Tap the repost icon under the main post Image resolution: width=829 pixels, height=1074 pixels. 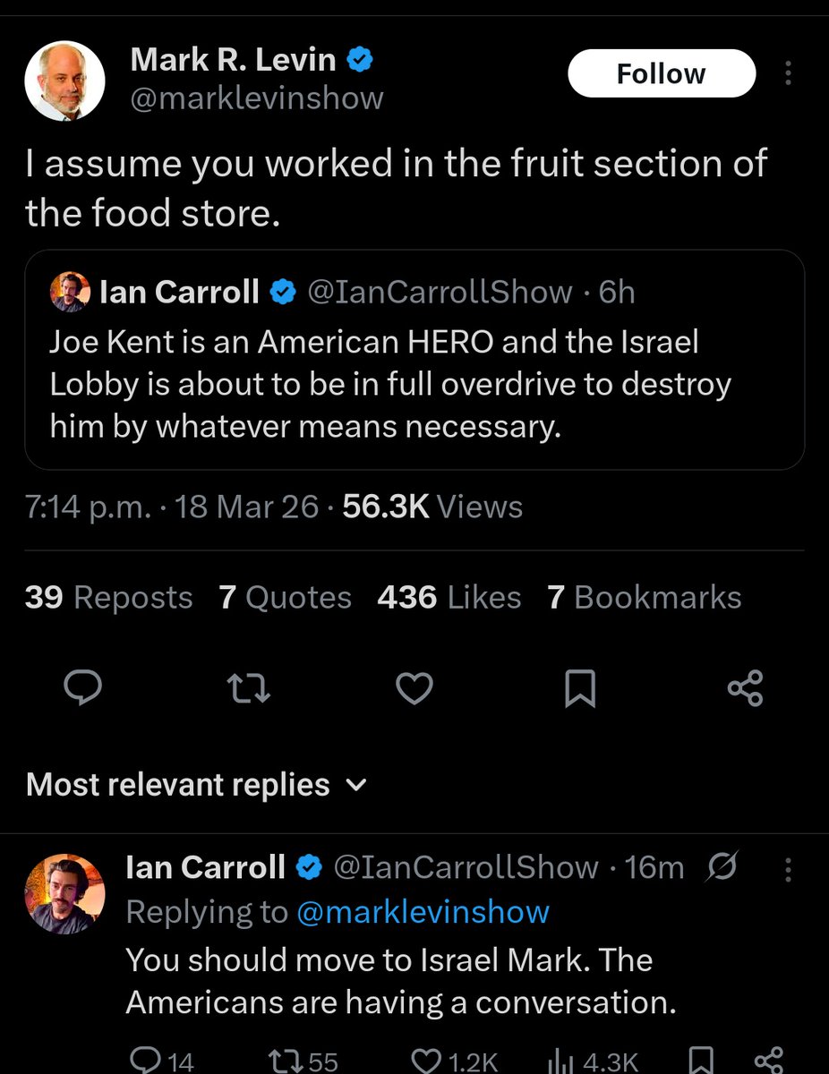pos(248,688)
